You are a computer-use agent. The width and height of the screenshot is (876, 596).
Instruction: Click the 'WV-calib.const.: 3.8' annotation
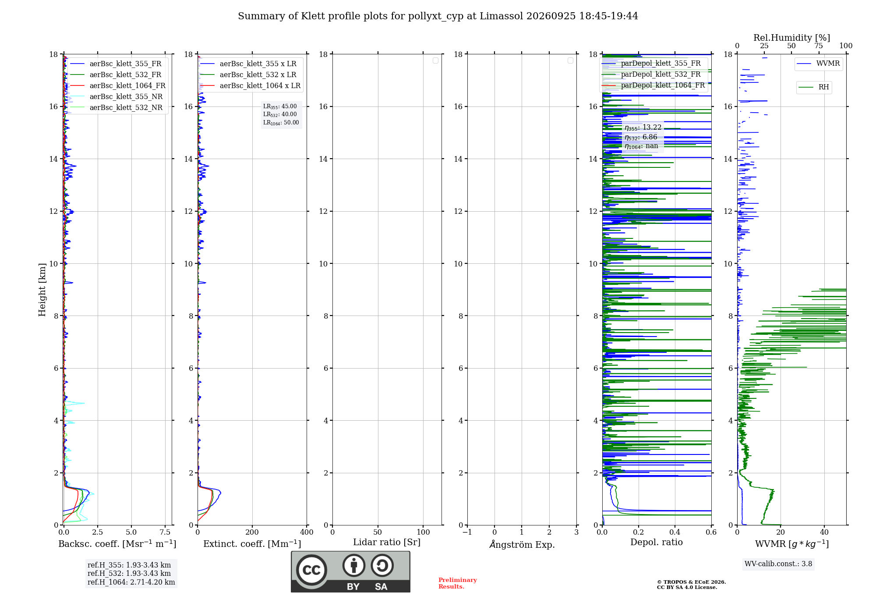pos(778,564)
